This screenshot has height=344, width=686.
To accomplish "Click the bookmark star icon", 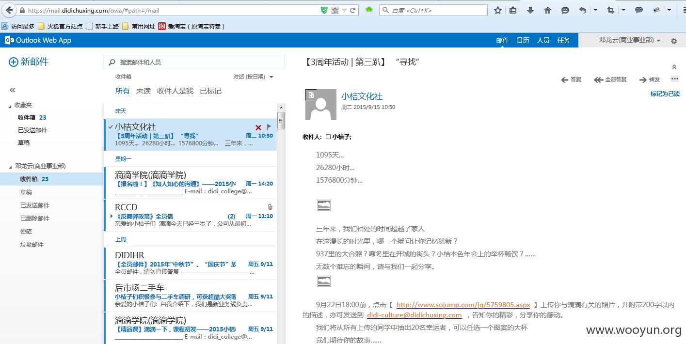I will tap(498, 10).
